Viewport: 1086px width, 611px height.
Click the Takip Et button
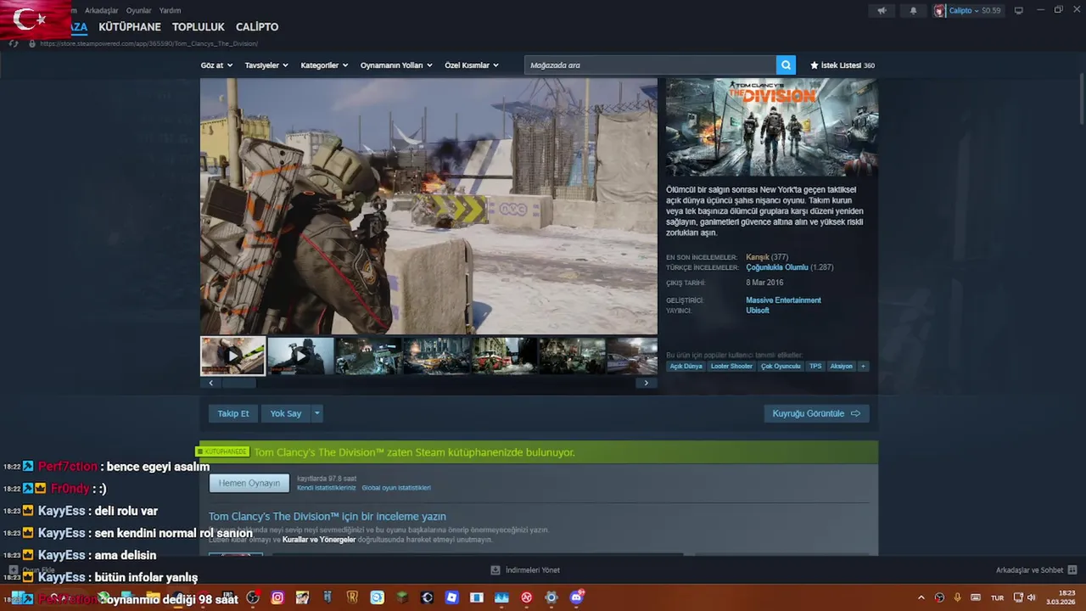point(233,413)
